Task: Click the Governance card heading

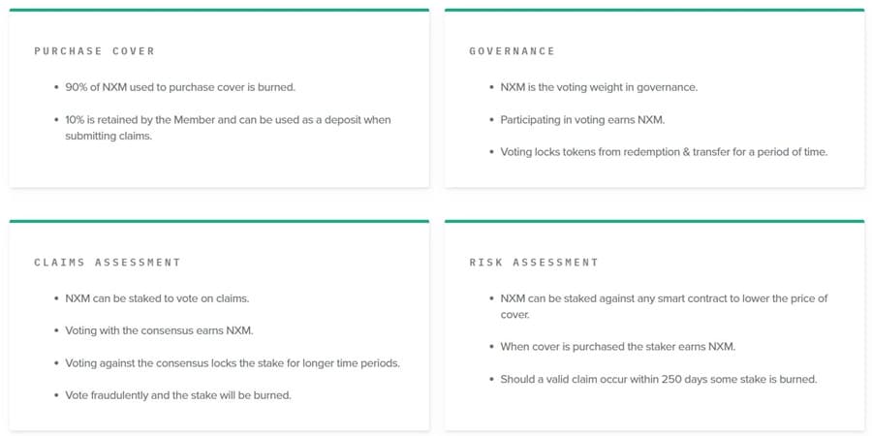Action: click(x=512, y=51)
